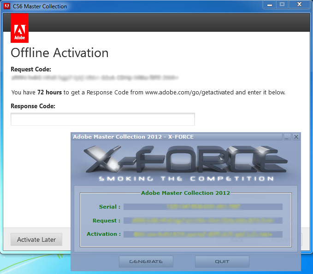
Task: Click the blurred Request Code text
Action: tap(94, 77)
